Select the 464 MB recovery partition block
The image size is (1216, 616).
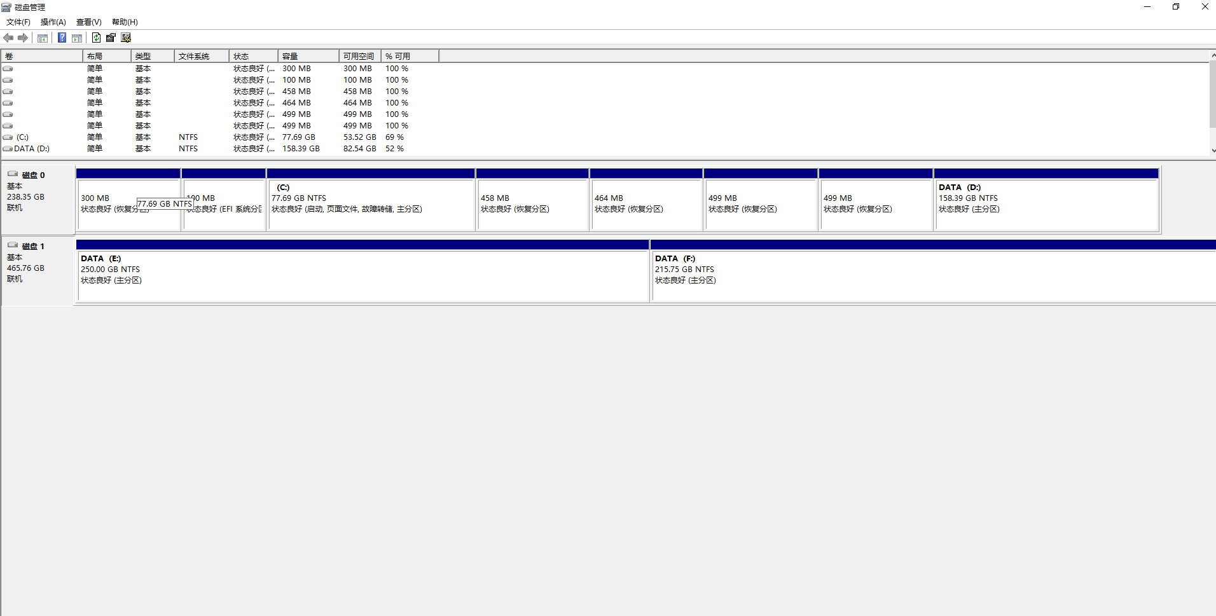[646, 205]
